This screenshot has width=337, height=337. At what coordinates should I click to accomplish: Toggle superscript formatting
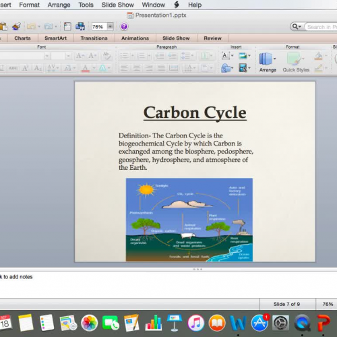pyautogui.click(x=25, y=68)
